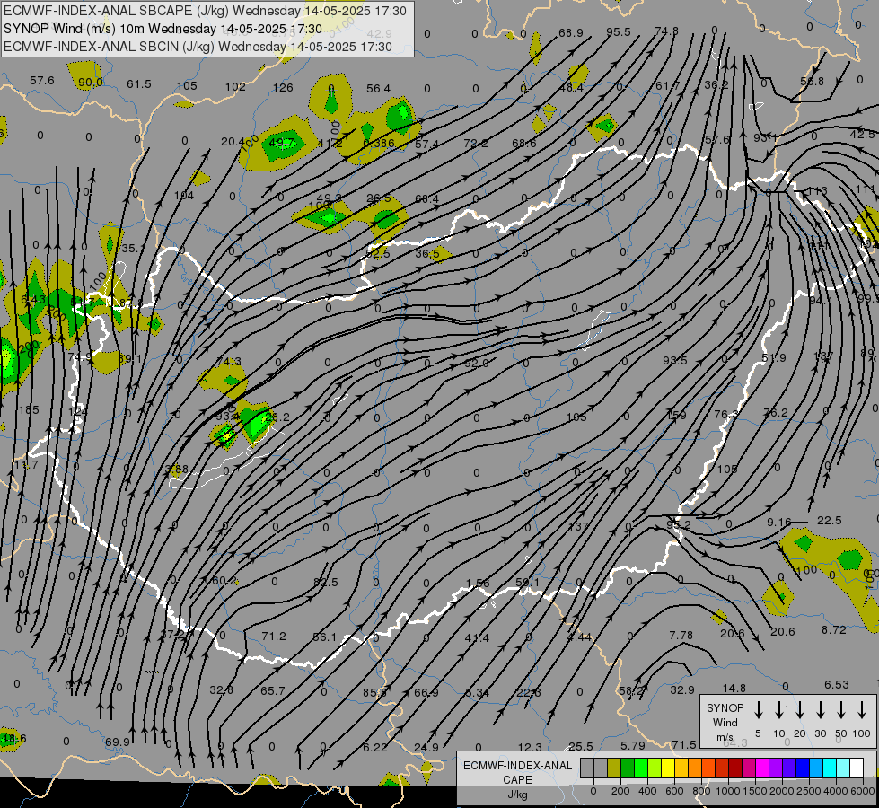Select the pure yellow CAPE legend swatch
This screenshot has height=808, width=879.
[x=668, y=768]
